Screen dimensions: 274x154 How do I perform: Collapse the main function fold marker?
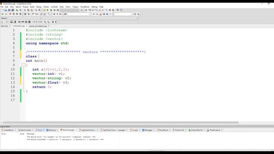pos(24,65)
